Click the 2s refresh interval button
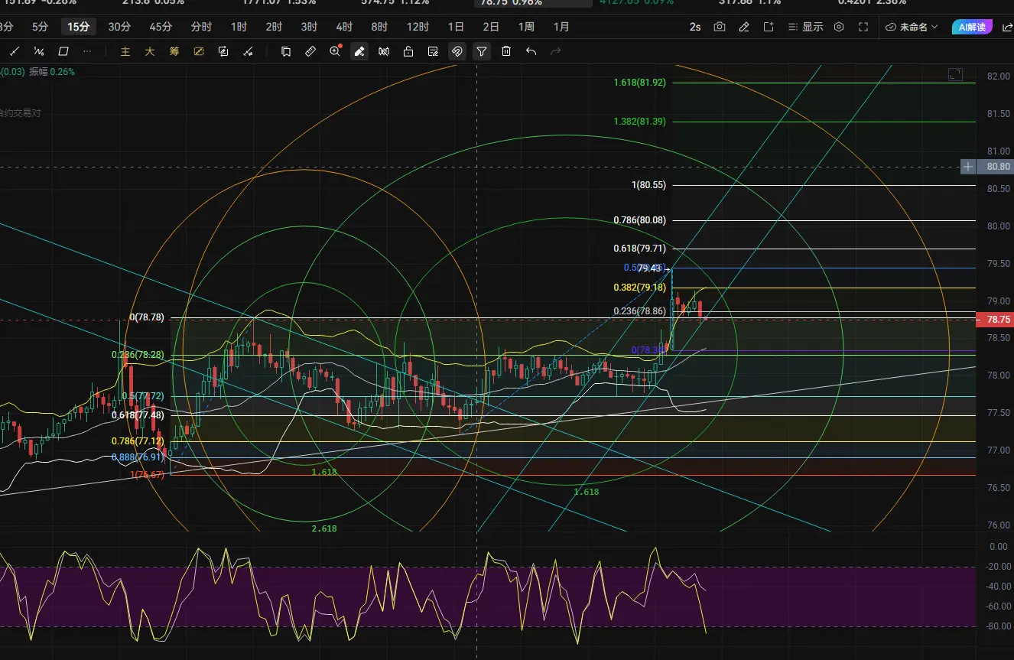 click(694, 27)
